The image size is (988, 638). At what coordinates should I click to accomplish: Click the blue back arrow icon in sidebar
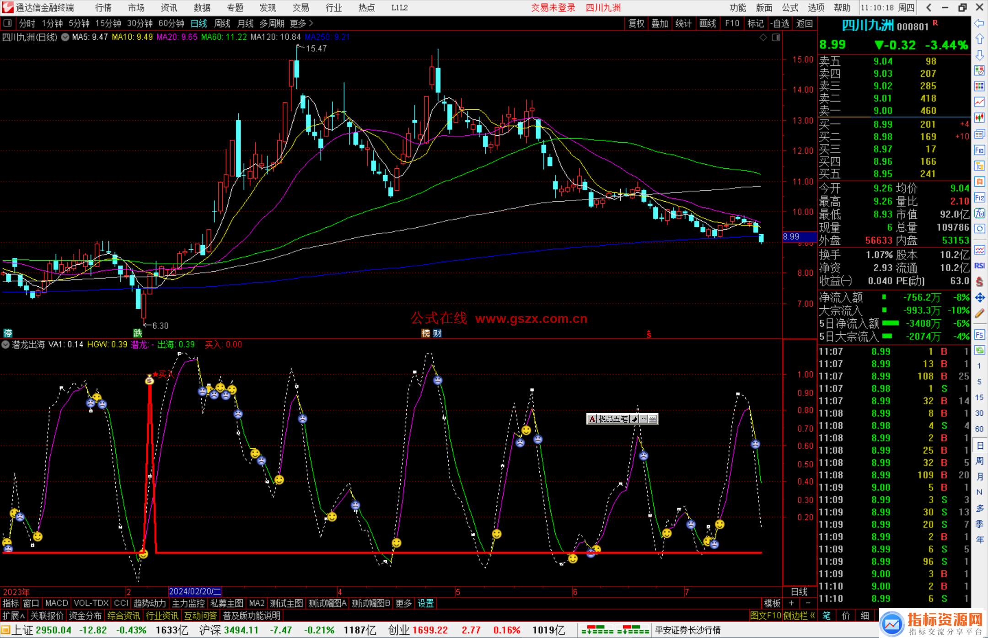[x=979, y=23]
